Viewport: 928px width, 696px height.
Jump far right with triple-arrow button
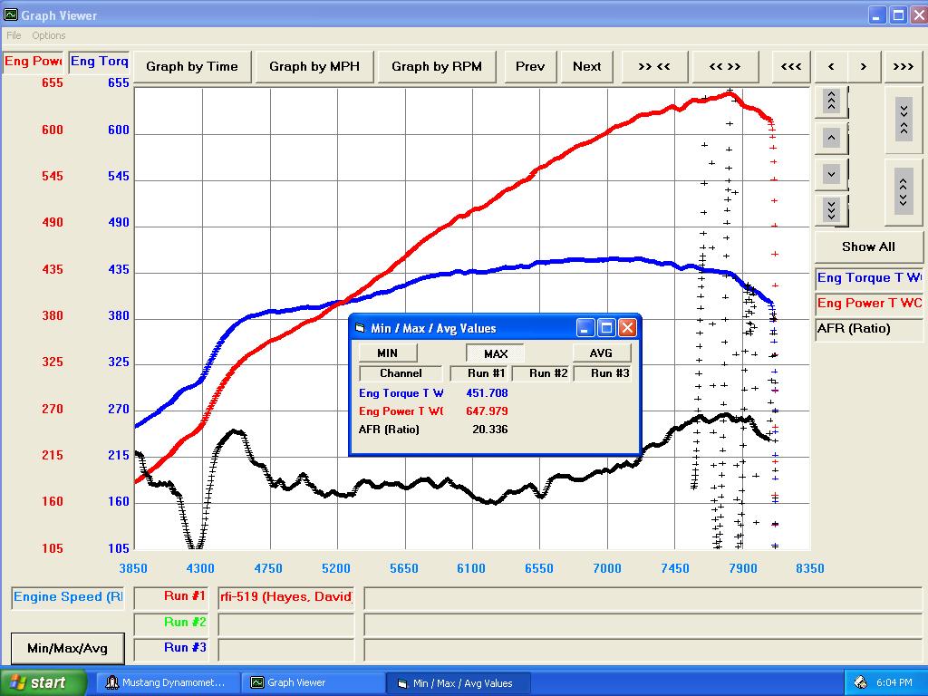point(903,66)
